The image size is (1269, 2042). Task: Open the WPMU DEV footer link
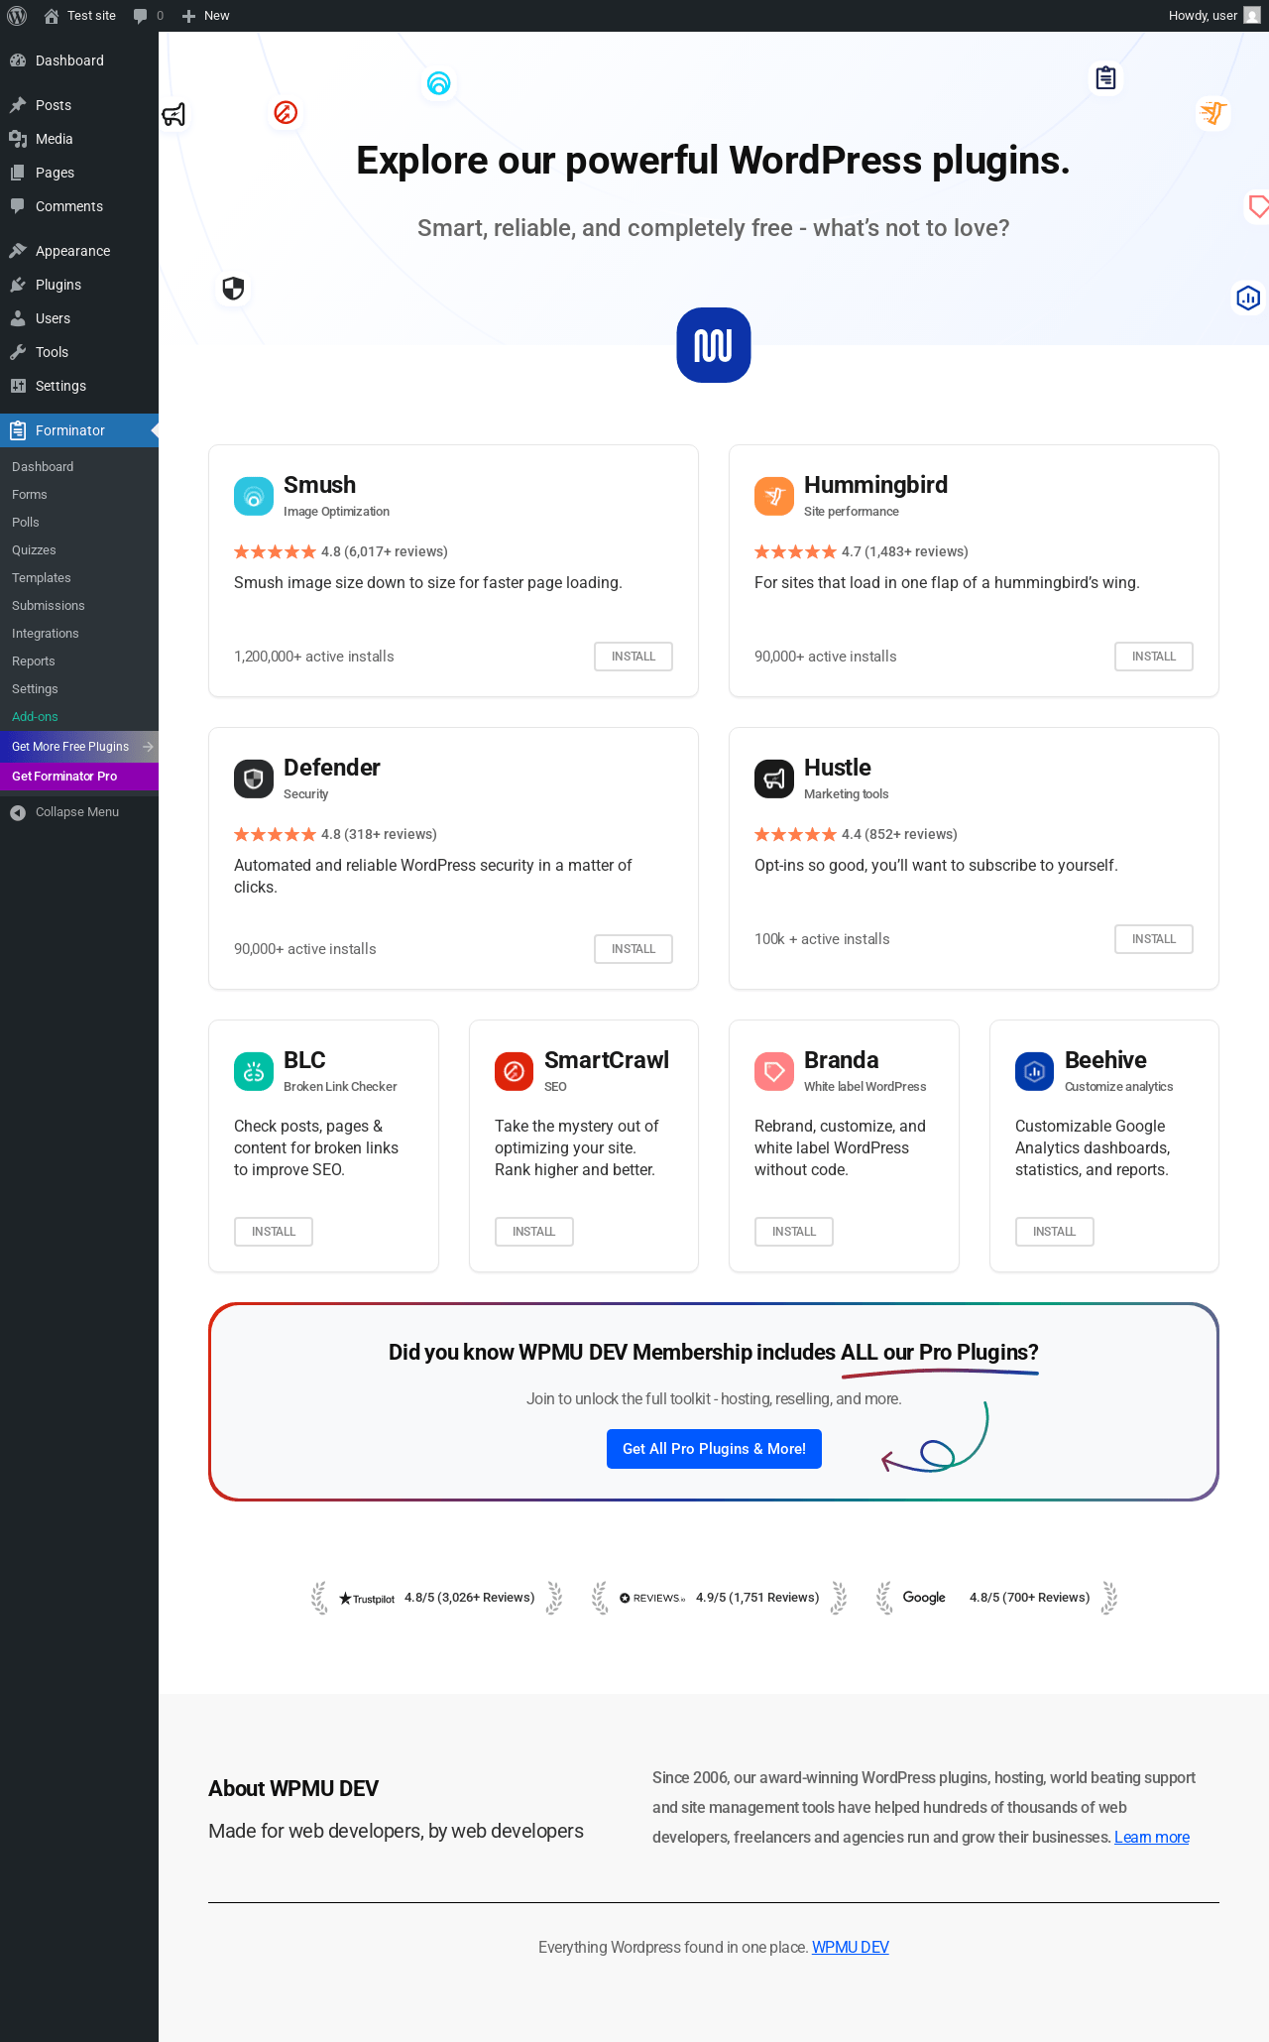[x=851, y=1948]
